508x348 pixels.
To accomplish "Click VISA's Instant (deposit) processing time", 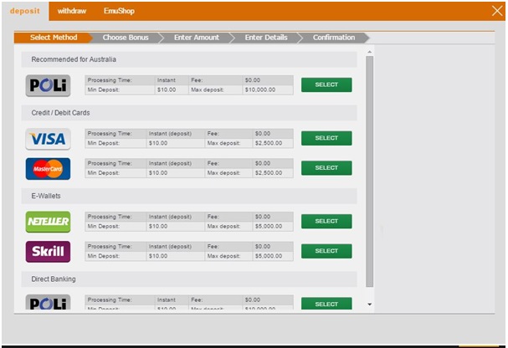I will [170, 134].
